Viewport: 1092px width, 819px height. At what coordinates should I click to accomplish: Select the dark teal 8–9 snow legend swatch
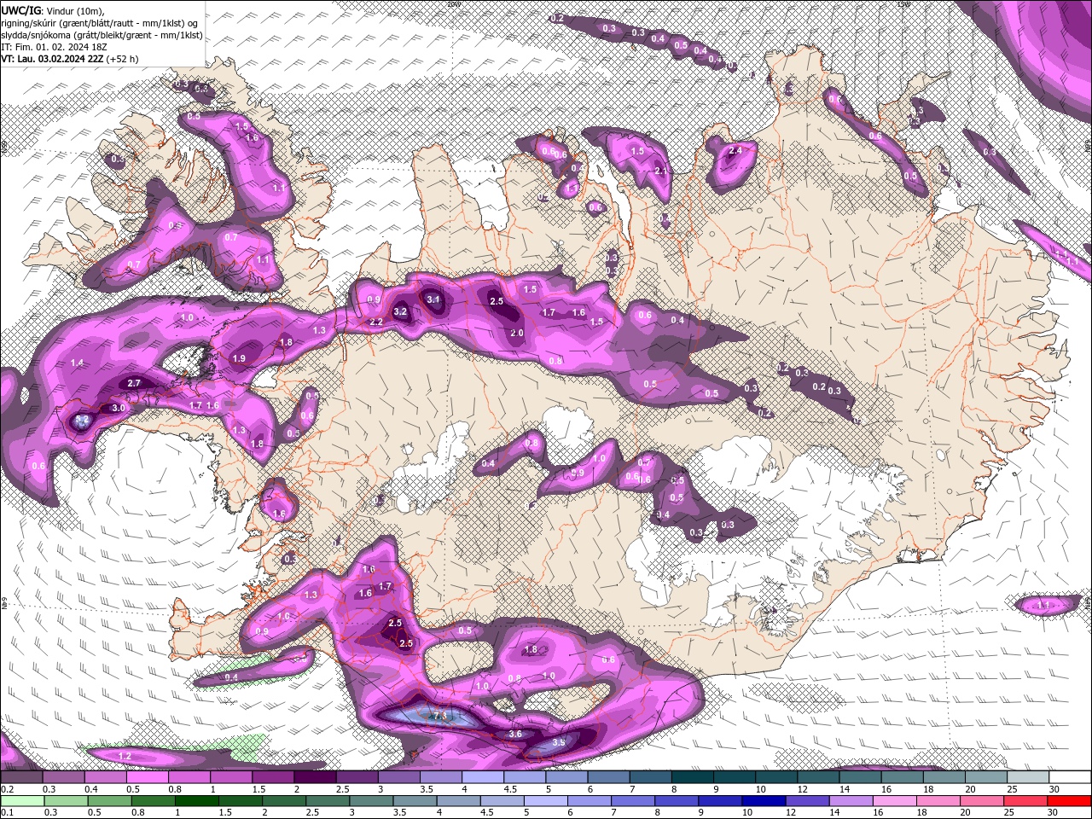pyautogui.click(x=693, y=777)
